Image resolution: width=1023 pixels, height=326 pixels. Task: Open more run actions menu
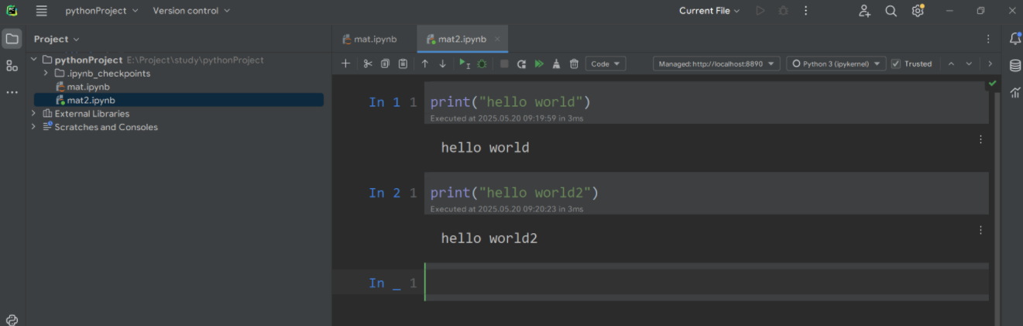coord(806,11)
